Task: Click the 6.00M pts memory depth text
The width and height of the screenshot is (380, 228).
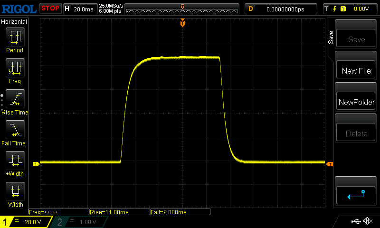Action: [110, 11]
